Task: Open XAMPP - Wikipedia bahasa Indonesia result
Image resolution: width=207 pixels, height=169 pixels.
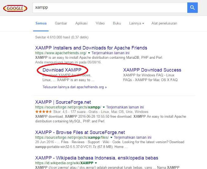Action: click(x=97, y=158)
